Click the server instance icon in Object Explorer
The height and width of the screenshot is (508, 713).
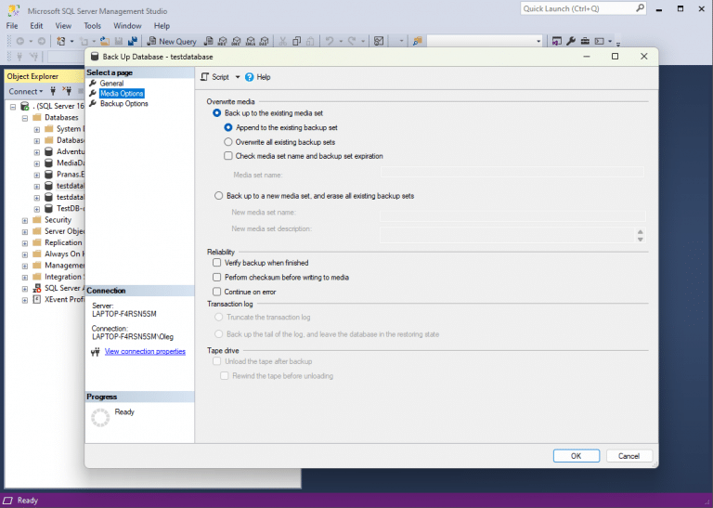(x=25, y=107)
